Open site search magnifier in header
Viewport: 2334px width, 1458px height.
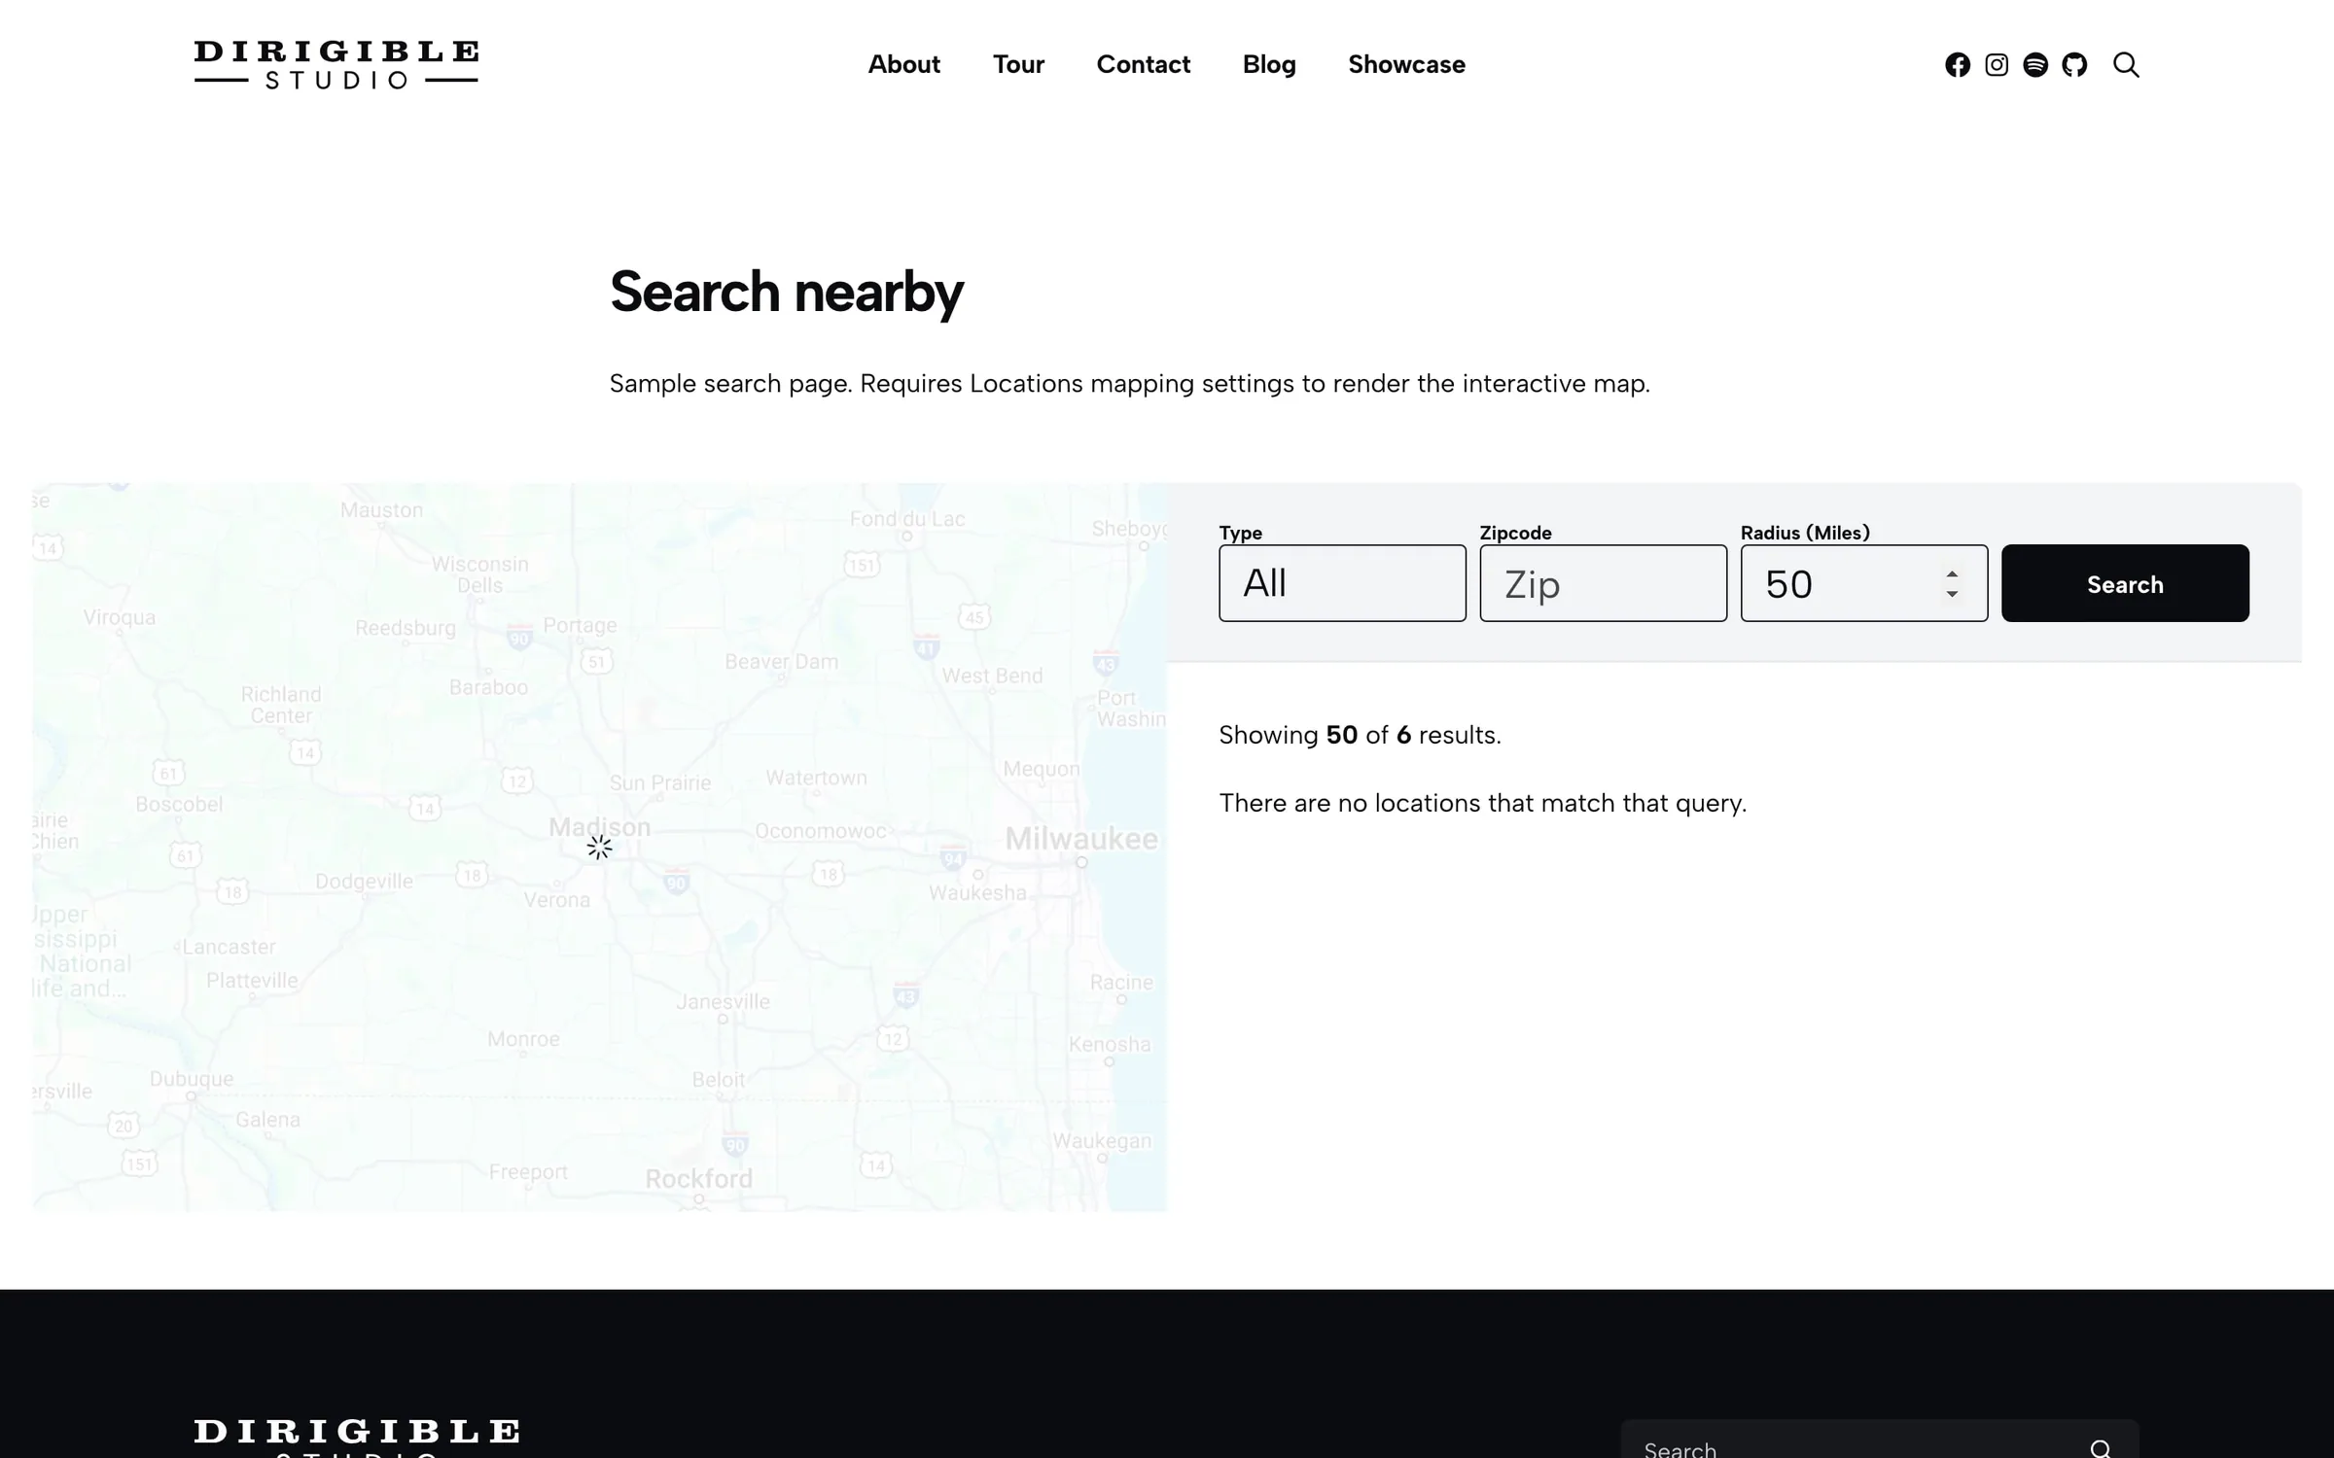click(2126, 64)
